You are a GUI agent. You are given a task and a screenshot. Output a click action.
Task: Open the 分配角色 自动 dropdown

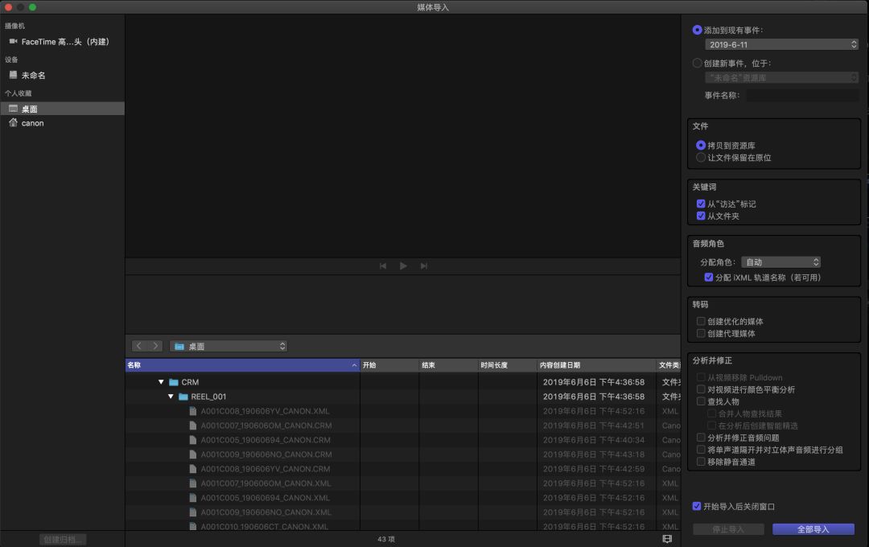[x=780, y=262]
